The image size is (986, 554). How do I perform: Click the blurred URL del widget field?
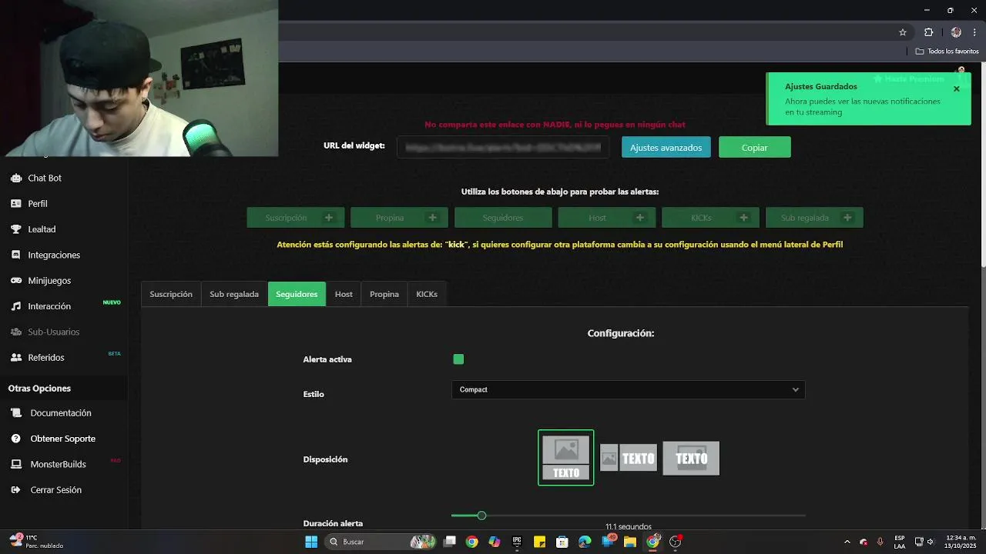pos(503,147)
